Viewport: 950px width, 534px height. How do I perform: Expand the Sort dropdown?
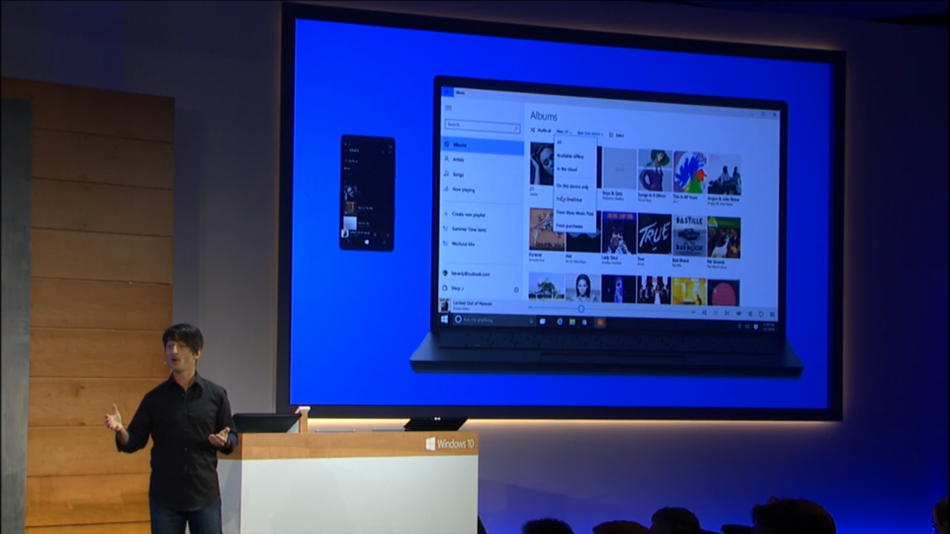click(590, 133)
